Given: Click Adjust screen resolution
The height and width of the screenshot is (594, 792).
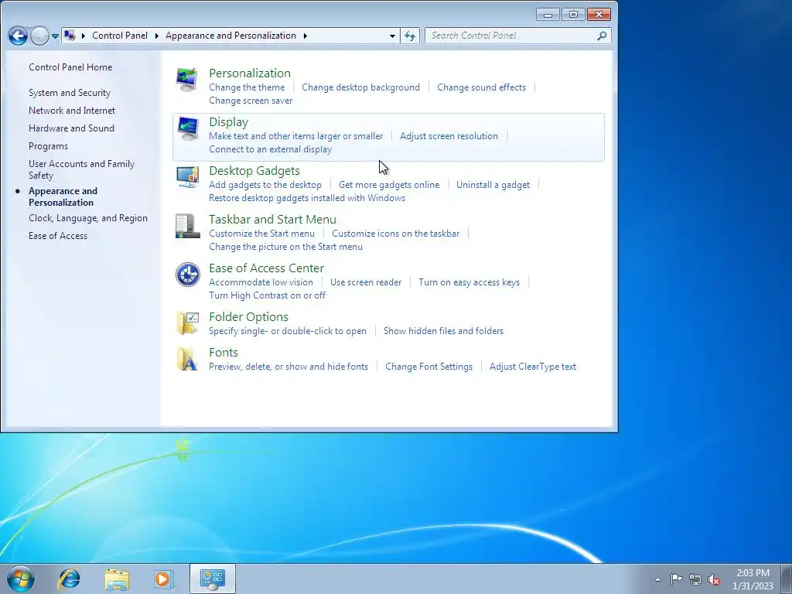Looking at the screenshot, I should 449,136.
